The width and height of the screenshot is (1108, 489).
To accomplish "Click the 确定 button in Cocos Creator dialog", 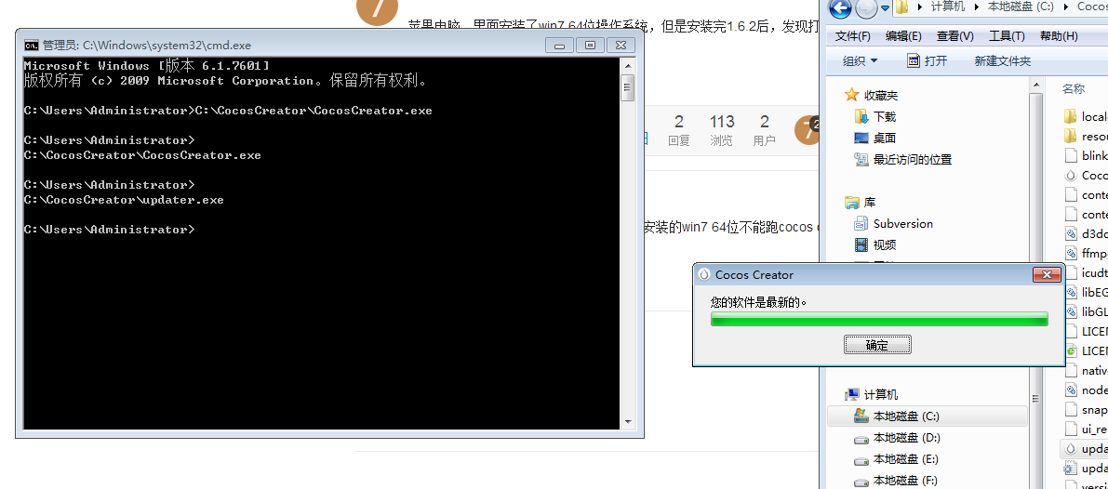I will (x=877, y=345).
